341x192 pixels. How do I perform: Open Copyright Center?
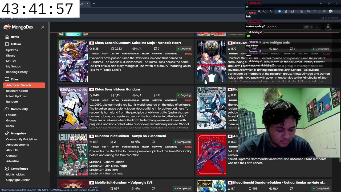pos(18,180)
